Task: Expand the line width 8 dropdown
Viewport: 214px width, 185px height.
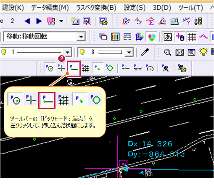Action: 129,52
